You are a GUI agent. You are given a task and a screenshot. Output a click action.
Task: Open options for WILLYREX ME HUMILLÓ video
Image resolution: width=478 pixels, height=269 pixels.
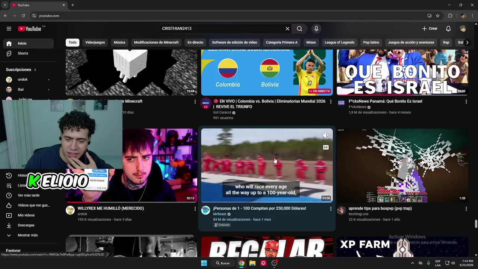195,209
